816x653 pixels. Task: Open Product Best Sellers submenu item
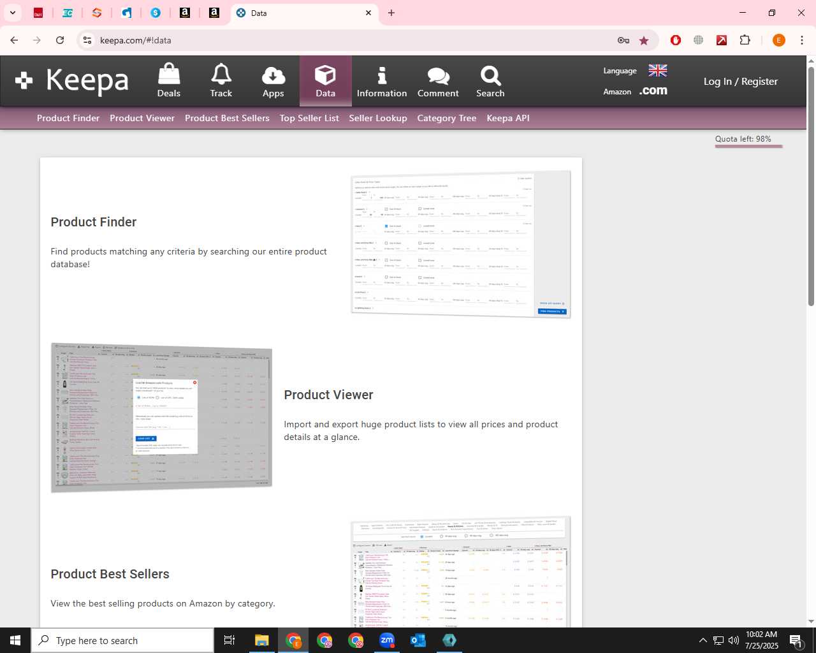click(x=227, y=118)
